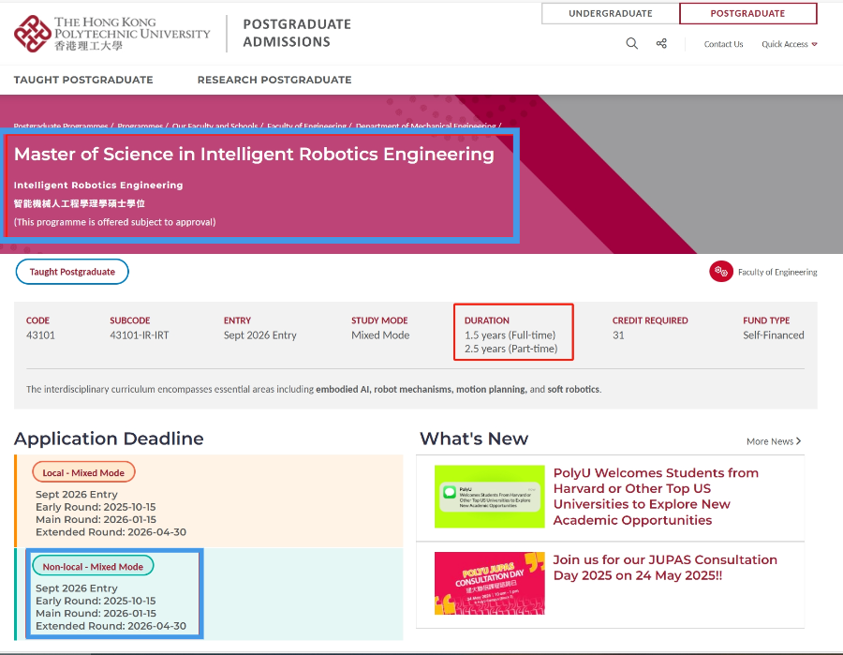This screenshot has height=655, width=843.
Task: Click the subcode value 43101-IR-IRT
Action: [x=140, y=335]
